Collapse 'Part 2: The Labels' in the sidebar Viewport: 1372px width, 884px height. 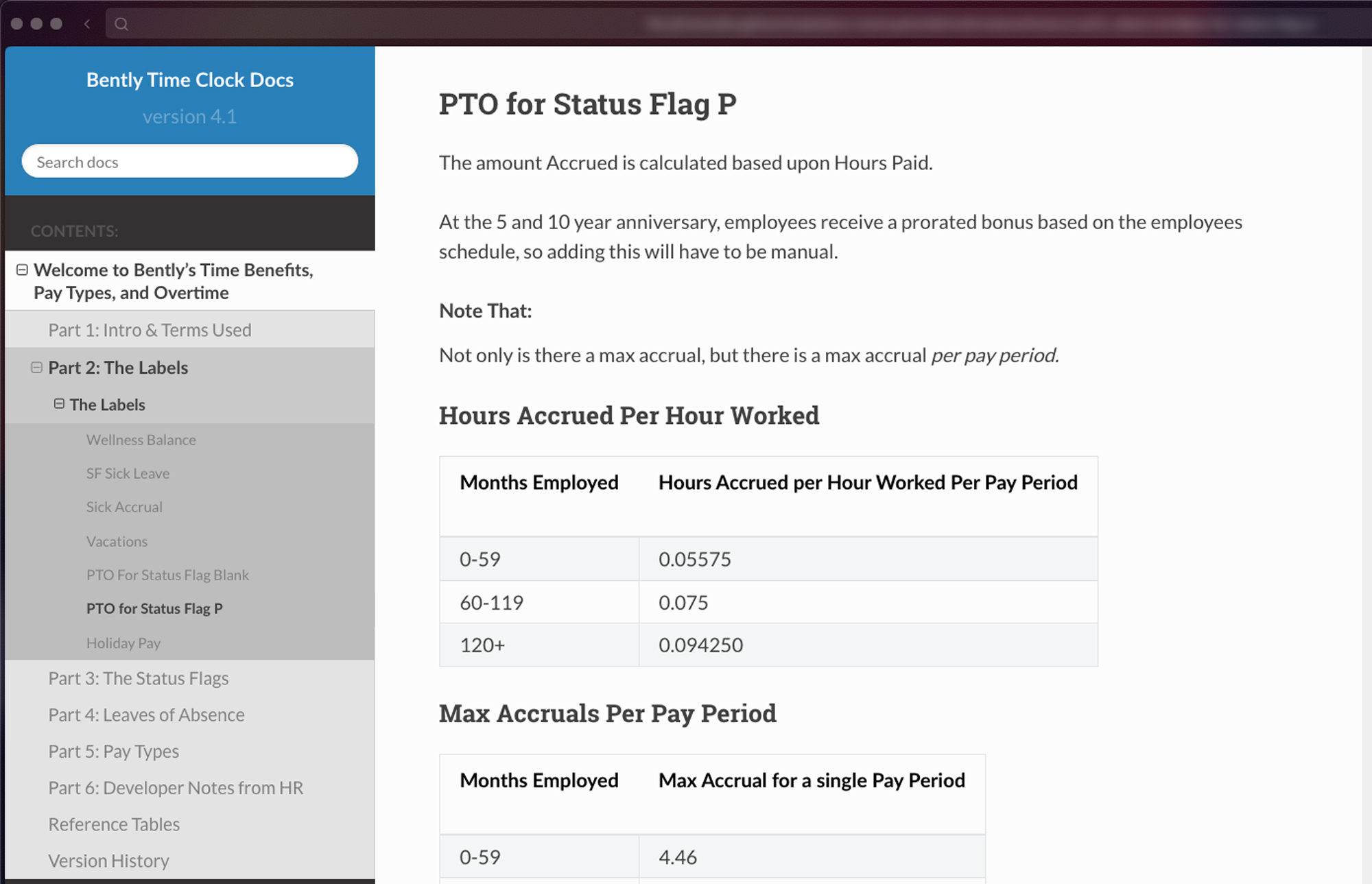pos(36,367)
